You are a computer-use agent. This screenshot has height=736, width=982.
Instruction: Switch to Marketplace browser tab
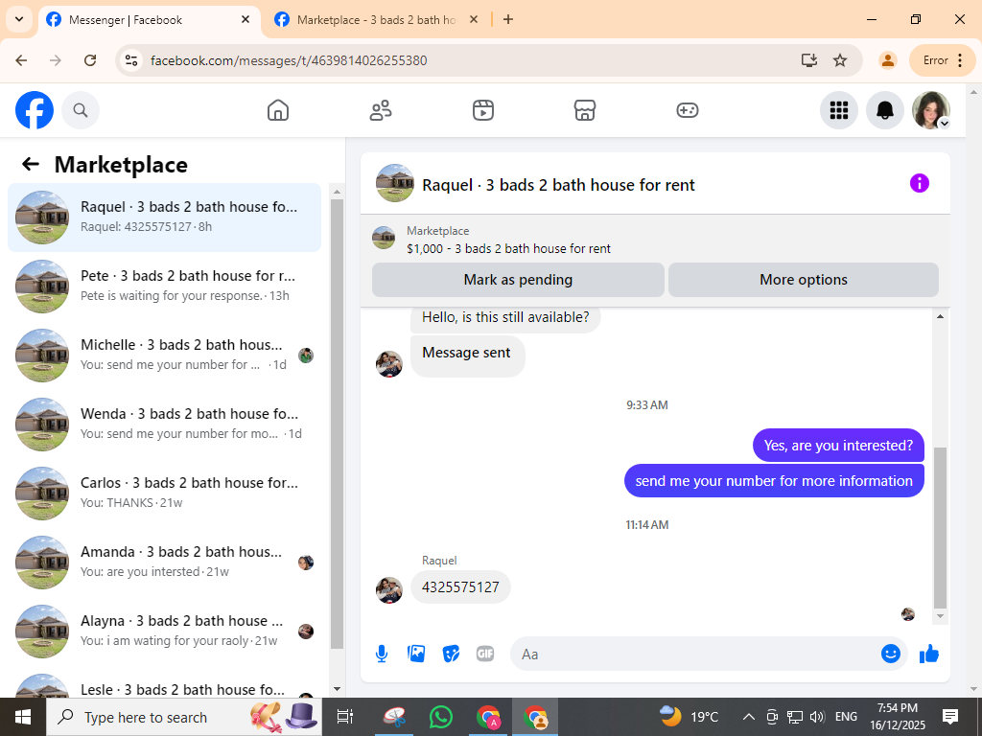pos(375,20)
